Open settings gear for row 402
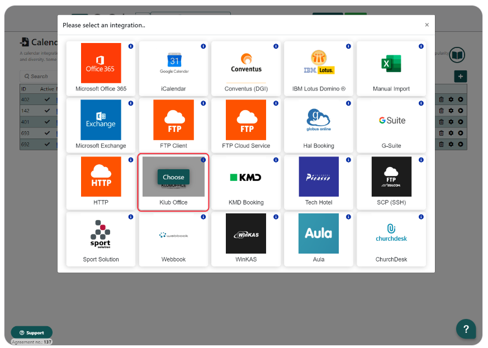Viewport: 488px width, 348px height. pyautogui.click(x=451, y=99)
